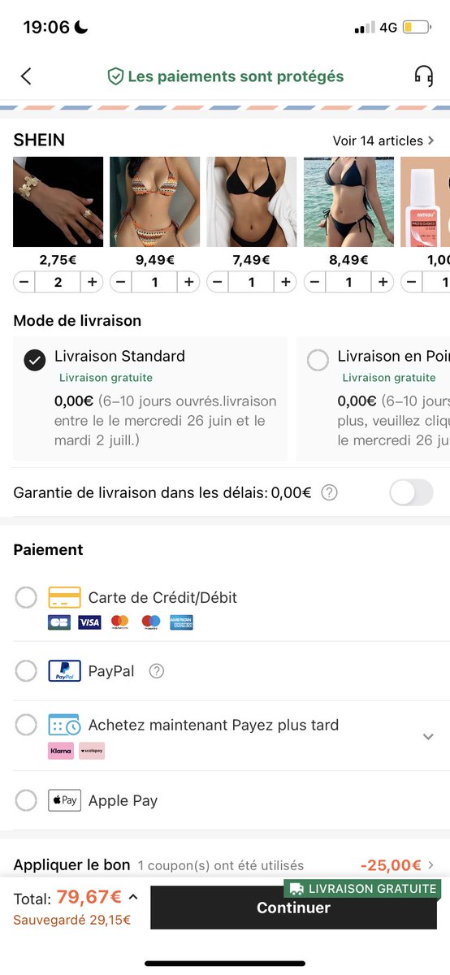Open the black bikini with white robe thumbnail
The image size is (450, 975).
click(x=252, y=201)
